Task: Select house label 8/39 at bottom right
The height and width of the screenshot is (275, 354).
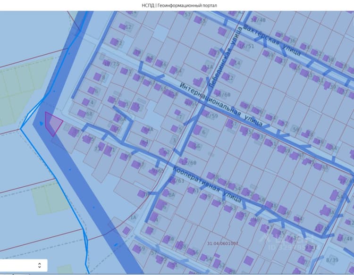Action: (x=332, y=260)
